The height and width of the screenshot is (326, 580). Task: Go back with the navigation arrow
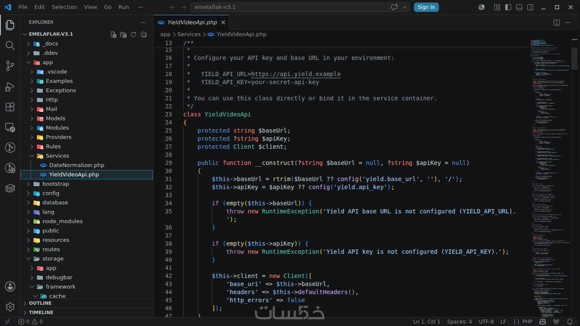coord(173,7)
